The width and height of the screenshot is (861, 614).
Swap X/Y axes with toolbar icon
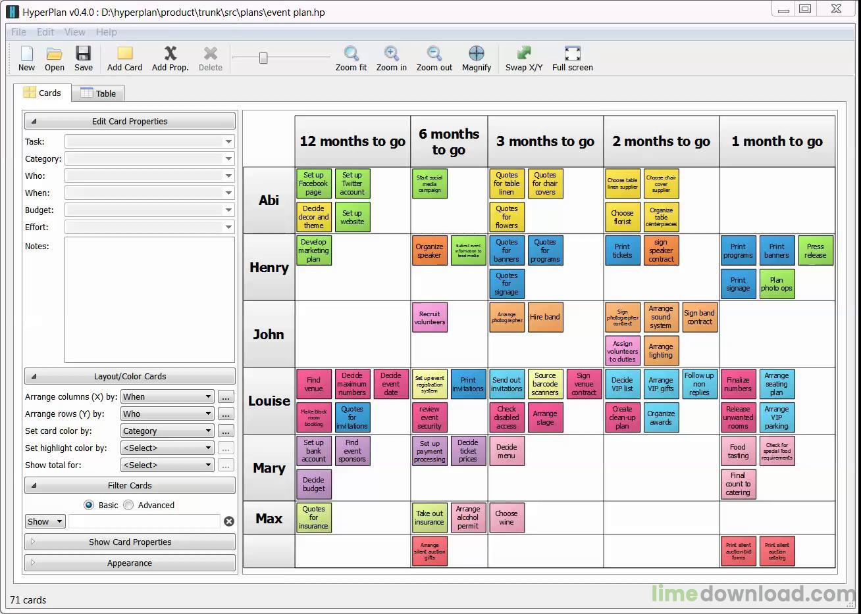pos(524,54)
